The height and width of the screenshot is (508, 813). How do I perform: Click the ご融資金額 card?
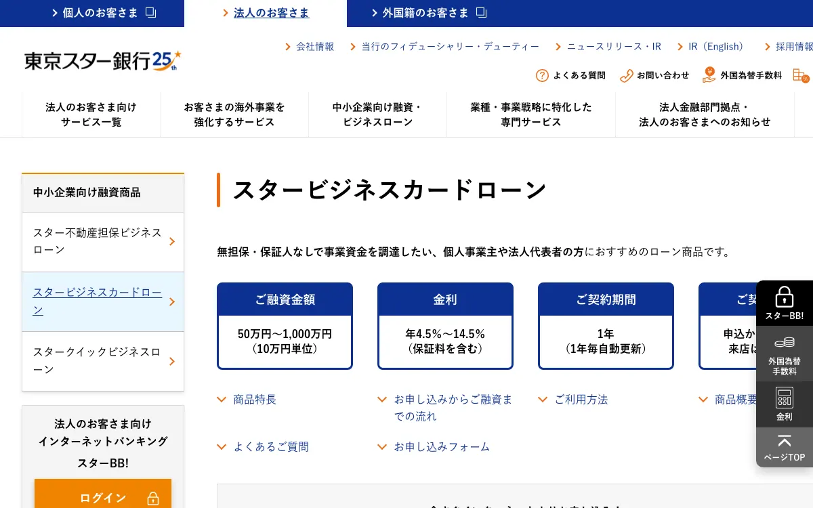click(285, 326)
